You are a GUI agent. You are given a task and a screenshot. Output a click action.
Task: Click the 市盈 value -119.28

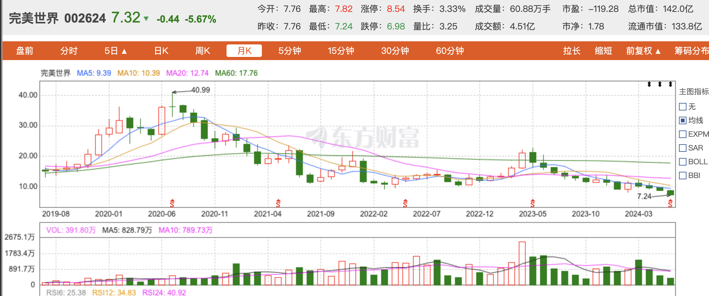pyautogui.click(x=604, y=9)
